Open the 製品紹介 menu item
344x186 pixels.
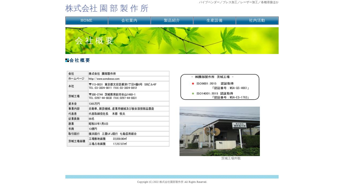(172, 21)
